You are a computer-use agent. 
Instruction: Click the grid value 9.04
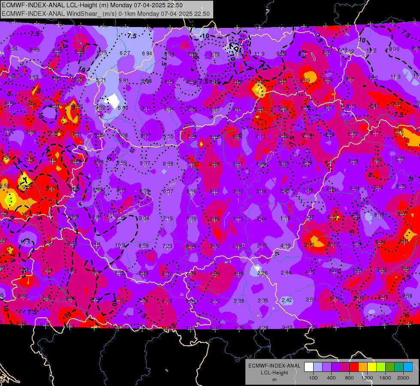tap(144, 218)
